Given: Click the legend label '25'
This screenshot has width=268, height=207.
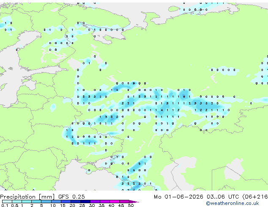Looking at the screenshot, I should pyautogui.click(x=82, y=205).
